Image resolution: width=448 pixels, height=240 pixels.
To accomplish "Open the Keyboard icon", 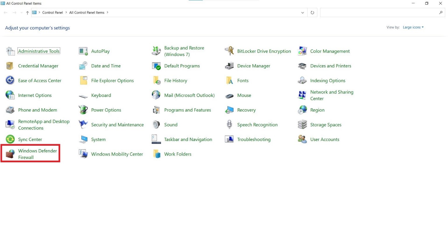I will coord(83,96).
